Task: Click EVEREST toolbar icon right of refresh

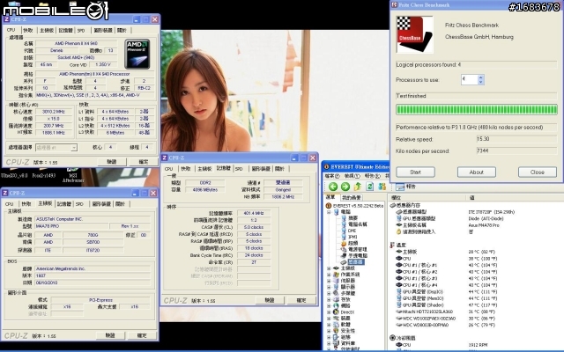Action: coord(382,187)
